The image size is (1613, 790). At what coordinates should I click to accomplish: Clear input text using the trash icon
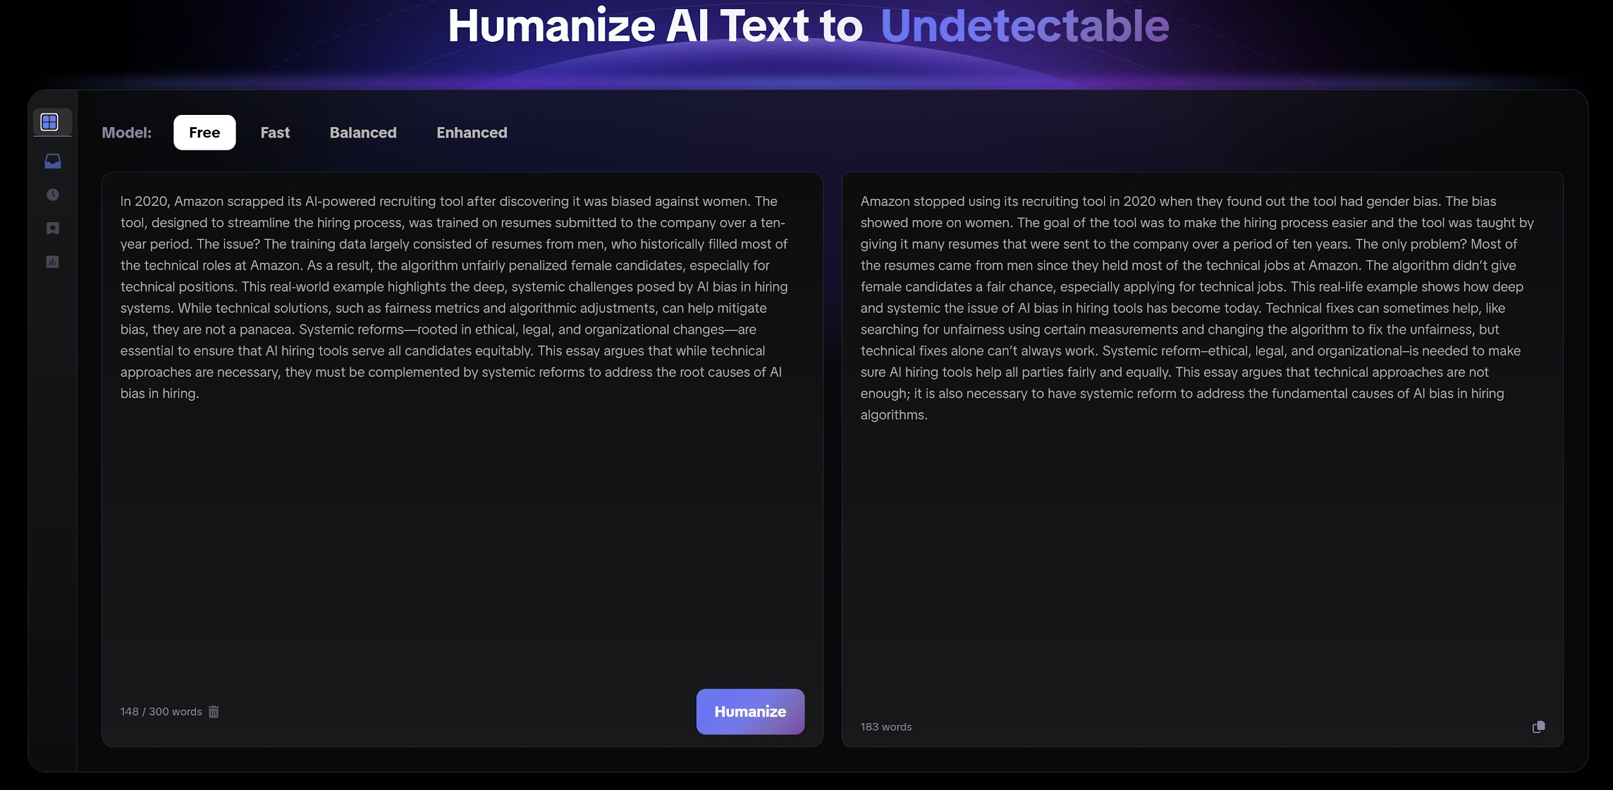tap(214, 711)
